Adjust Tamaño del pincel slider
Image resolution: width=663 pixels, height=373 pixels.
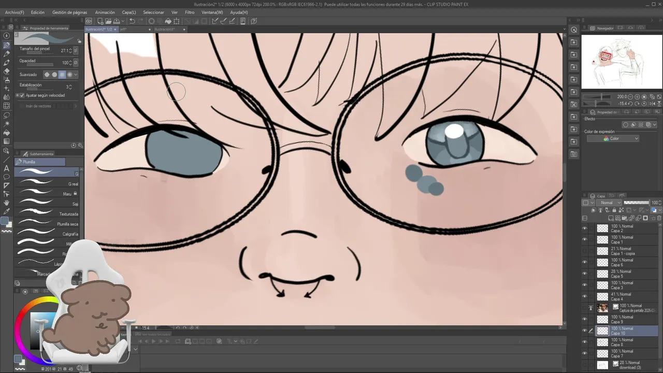click(40, 52)
